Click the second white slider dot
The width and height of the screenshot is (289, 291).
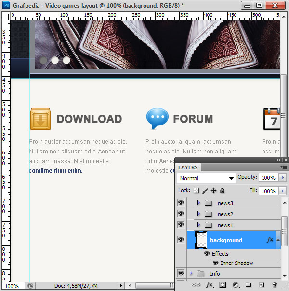[55, 60]
